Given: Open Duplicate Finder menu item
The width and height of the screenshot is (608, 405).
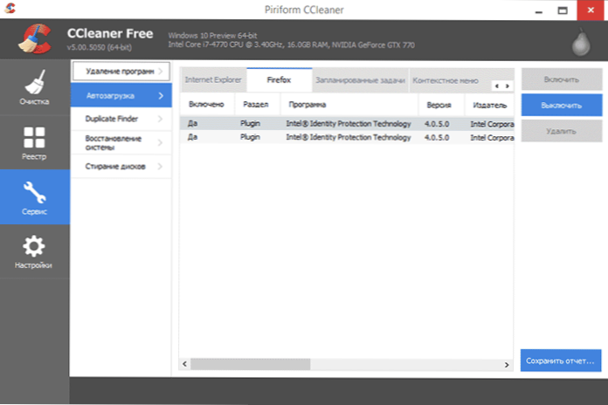Looking at the screenshot, I should click(x=121, y=119).
